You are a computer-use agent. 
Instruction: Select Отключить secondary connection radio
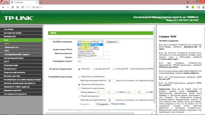[x=79, y=69]
